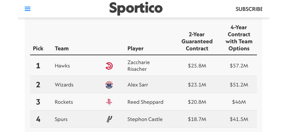Click the Sportico logo
Screen dimensions: 287x132
point(136,8)
